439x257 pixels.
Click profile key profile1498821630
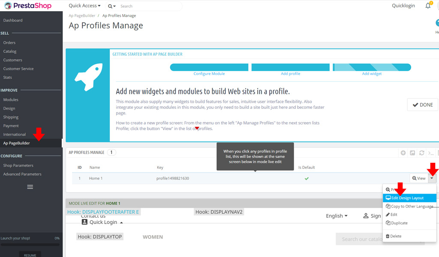coord(173,178)
